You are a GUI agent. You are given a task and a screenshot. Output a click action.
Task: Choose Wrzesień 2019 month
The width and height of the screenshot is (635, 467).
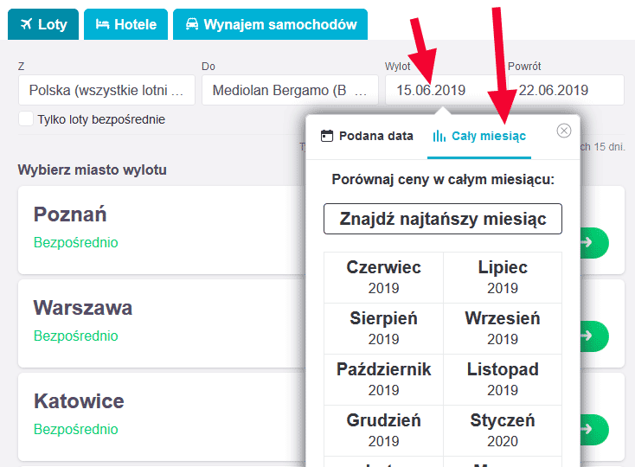pos(503,328)
